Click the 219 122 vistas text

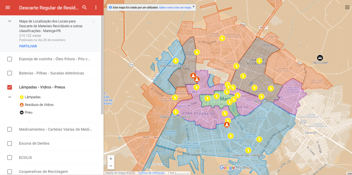tap(30, 36)
